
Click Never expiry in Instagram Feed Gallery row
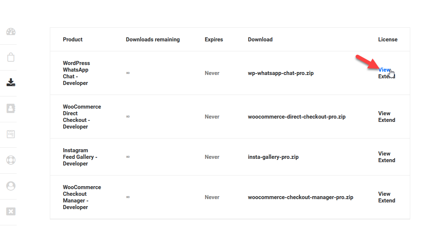[x=212, y=157]
